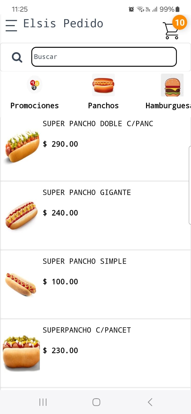Image resolution: width=191 pixels, height=414 pixels.
Task: Open the shopping cart icon
Action: 171,31
